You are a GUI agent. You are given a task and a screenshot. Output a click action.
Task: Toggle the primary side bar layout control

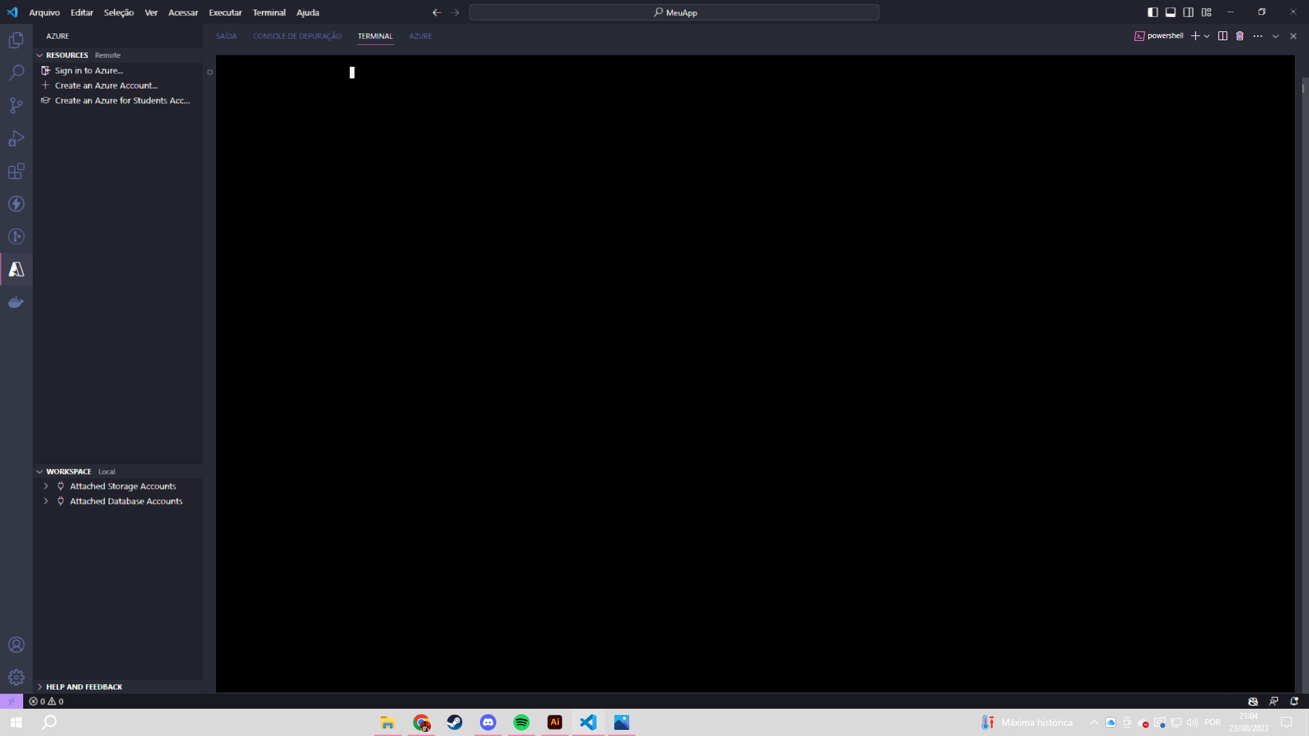coord(1152,12)
